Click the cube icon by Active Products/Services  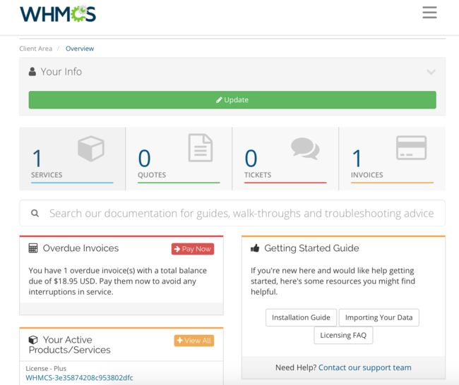pos(33,340)
